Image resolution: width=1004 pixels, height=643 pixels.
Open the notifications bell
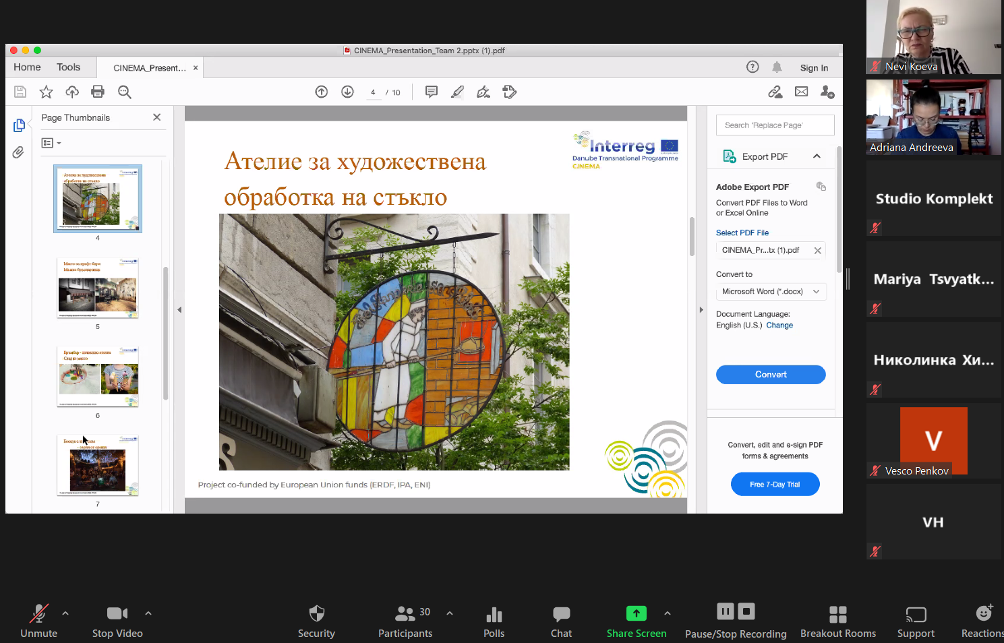click(x=777, y=67)
